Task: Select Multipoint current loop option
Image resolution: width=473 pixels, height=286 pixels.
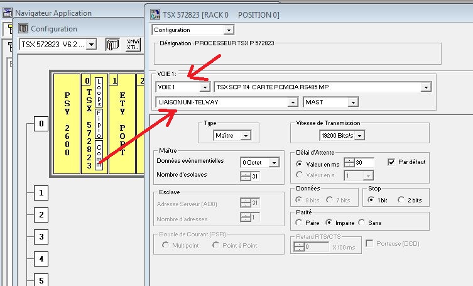Action: pyautogui.click(x=165, y=245)
